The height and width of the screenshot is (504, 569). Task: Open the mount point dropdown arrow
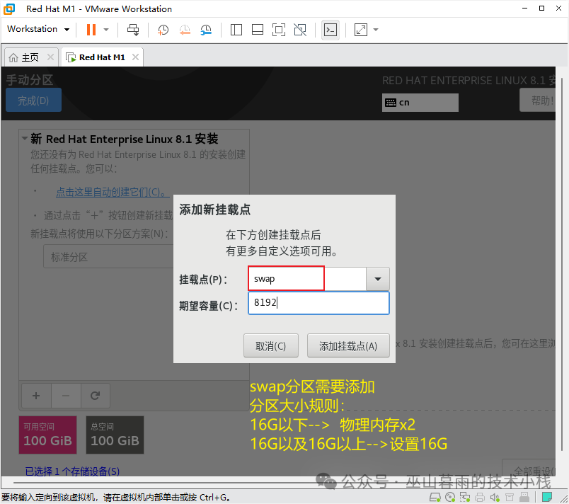(377, 279)
